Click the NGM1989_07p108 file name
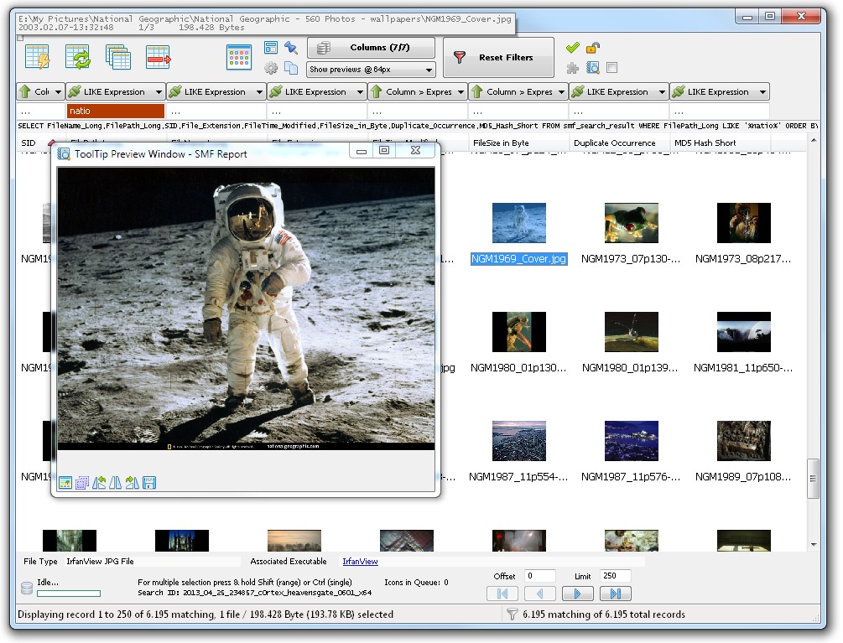The image size is (843, 643). tap(743, 476)
